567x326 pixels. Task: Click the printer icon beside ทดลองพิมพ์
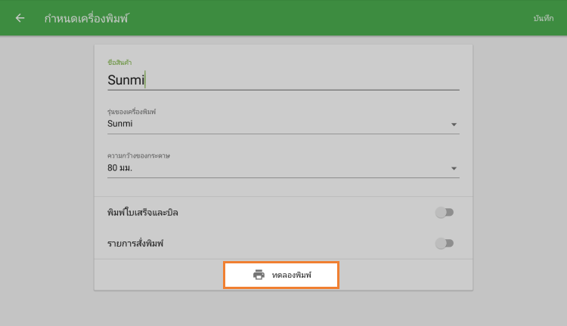259,275
